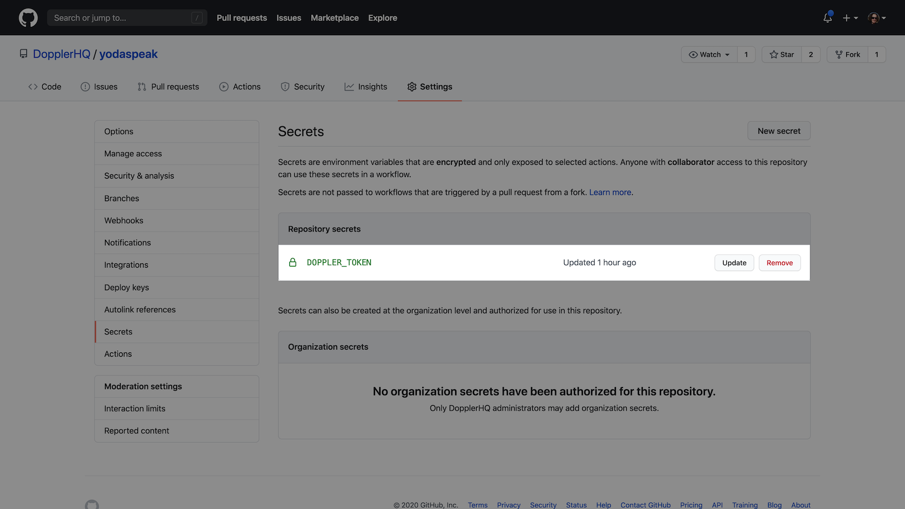Open Manage access in the sidebar

point(177,154)
